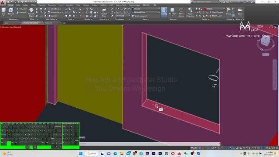Click the AutoCAD taskbar icon
This screenshot has height=157, width=279.
pyautogui.click(x=179, y=154)
